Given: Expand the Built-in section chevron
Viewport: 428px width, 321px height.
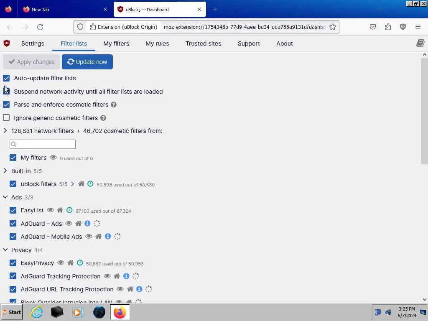Looking at the screenshot, I should pos(5,171).
